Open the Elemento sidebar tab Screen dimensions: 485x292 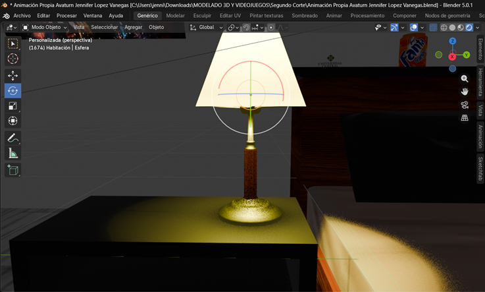(480, 49)
